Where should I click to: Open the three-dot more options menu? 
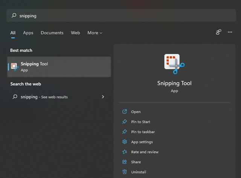pyautogui.click(x=230, y=32)
